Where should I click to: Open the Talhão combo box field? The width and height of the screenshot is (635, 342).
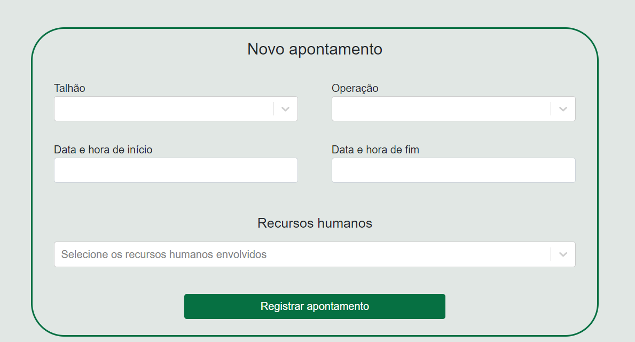click(x=163, y=109)
